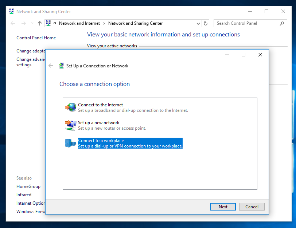
Task: Select 'Connect to a workplace' option
Action: [x=101, y=141]
